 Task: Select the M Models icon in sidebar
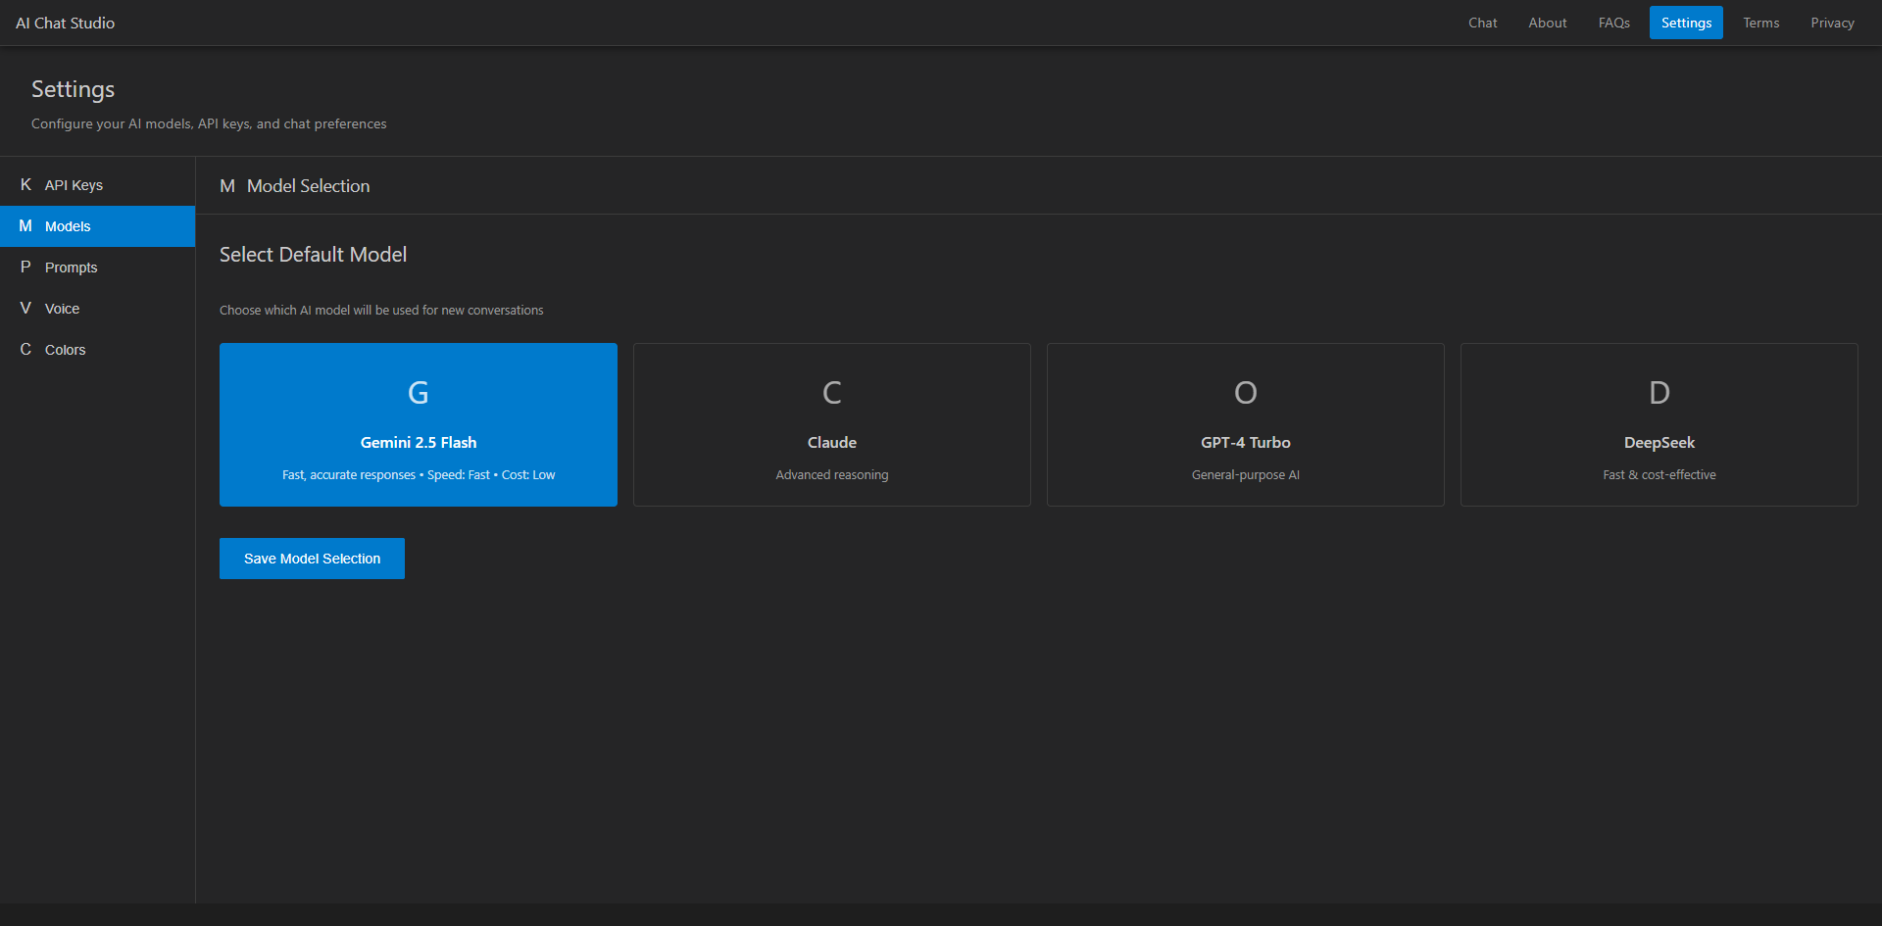tap(25, 225)
